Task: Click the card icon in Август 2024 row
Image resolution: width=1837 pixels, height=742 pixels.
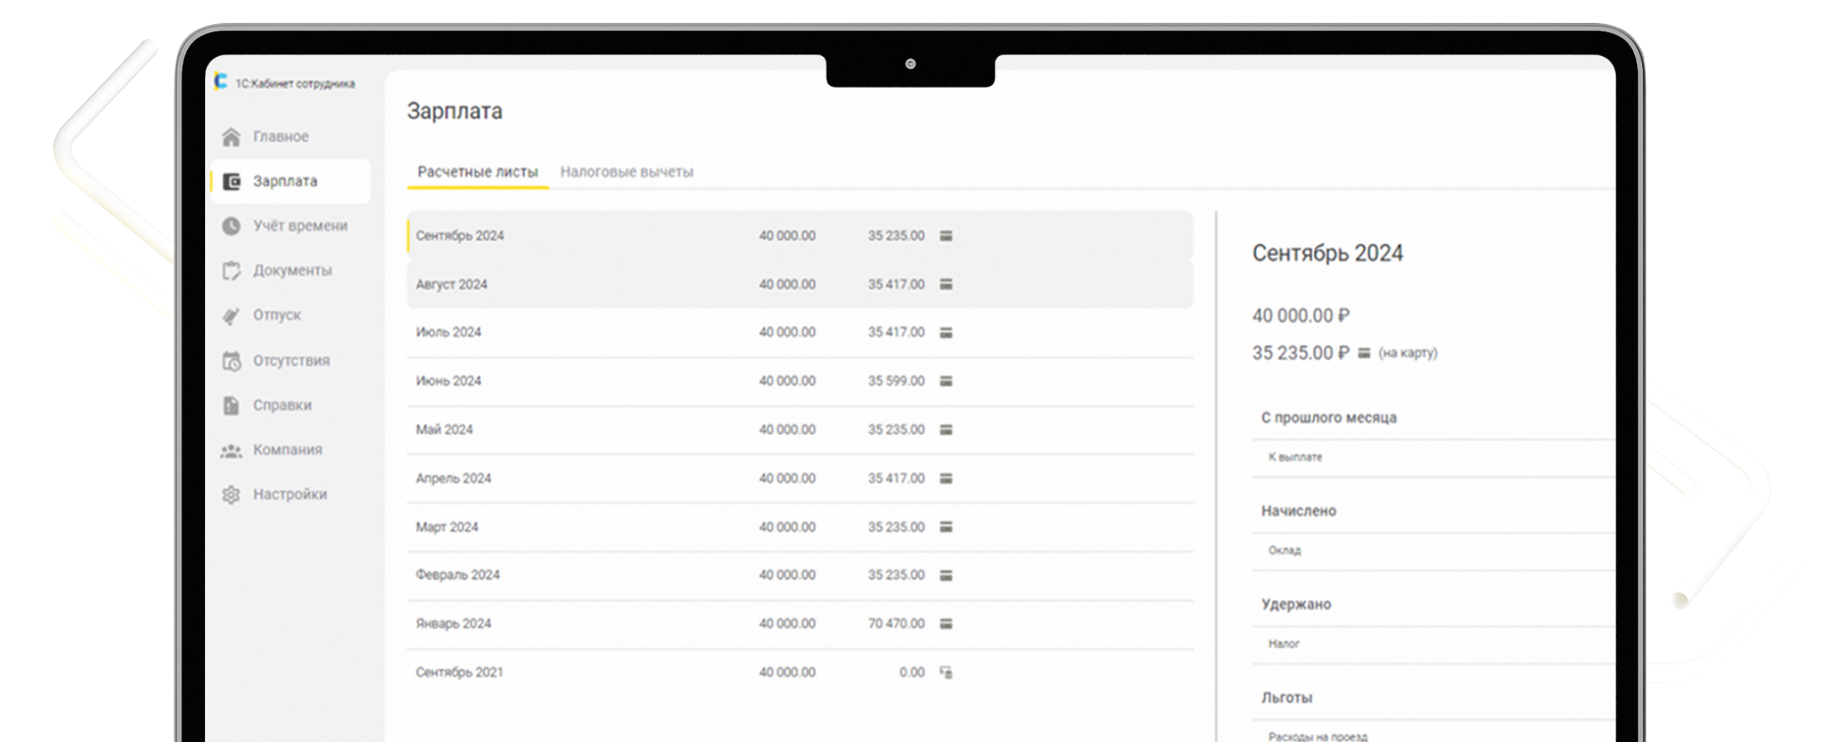Action: point(946,284)
